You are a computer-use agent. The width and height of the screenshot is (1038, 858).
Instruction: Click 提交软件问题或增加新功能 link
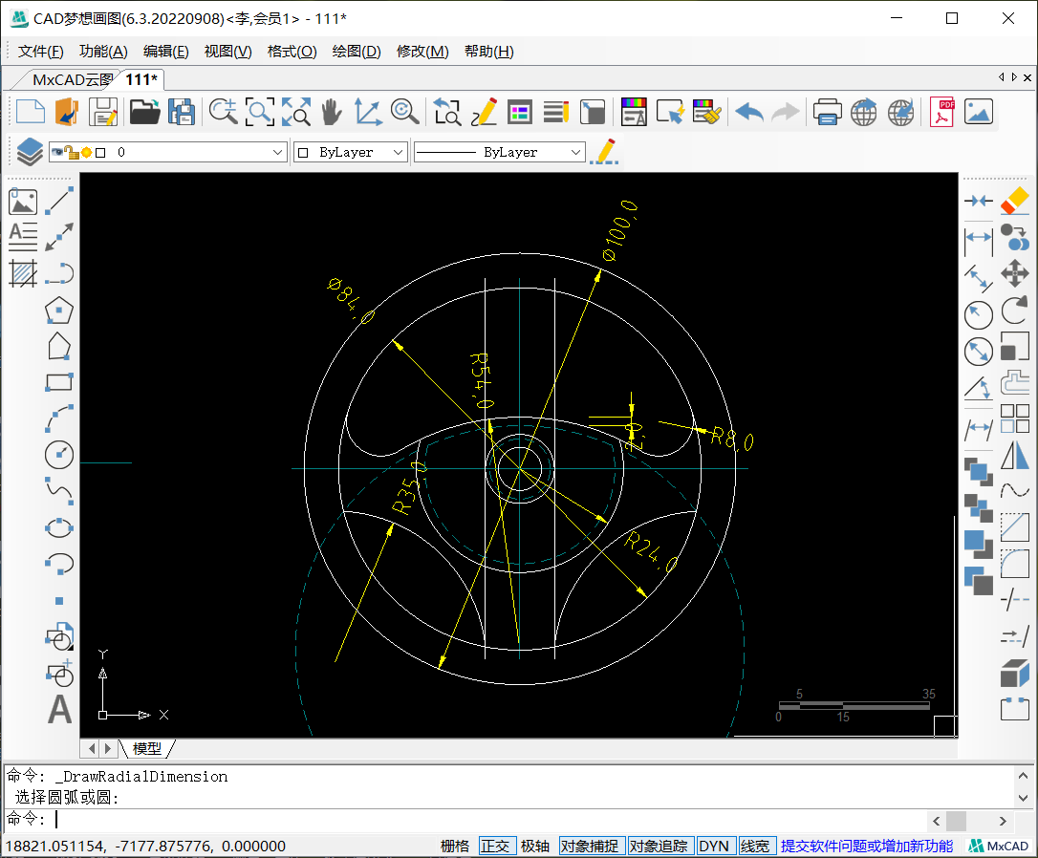867,846
